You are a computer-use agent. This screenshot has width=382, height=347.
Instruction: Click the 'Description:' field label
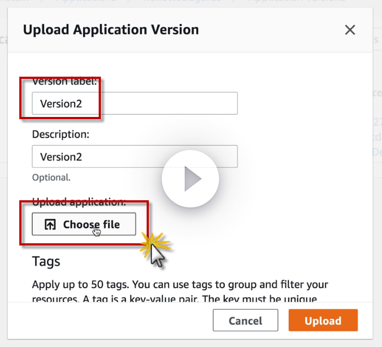click(x=61, y=134)
